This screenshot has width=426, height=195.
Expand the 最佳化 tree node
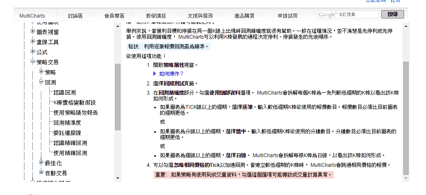(x=41, y=162)
